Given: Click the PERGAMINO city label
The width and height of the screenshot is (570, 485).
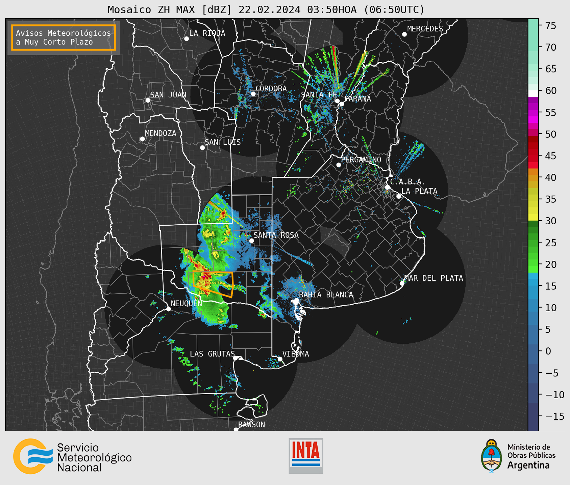Looking at the screenshot, I should click(361, 160).
